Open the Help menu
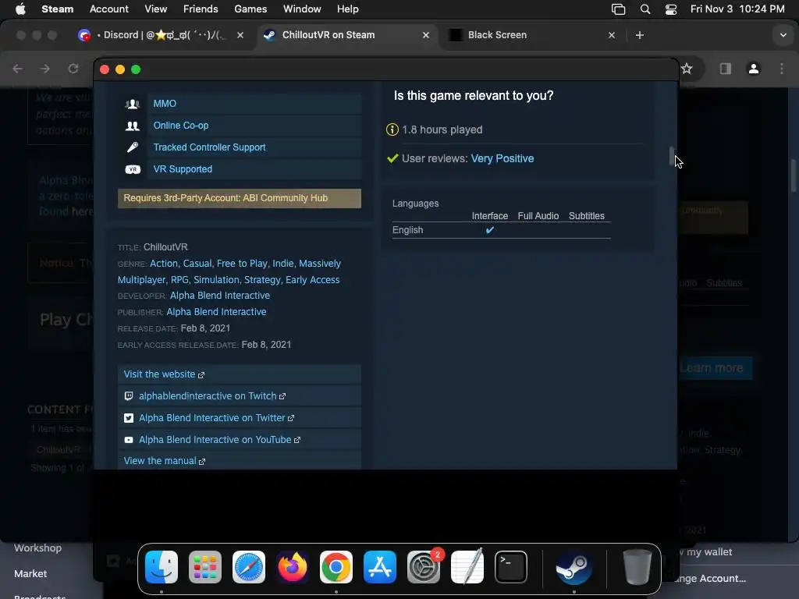 347,9
